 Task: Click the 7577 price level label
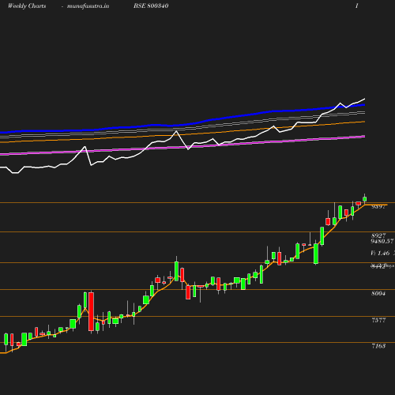point(378,320)
